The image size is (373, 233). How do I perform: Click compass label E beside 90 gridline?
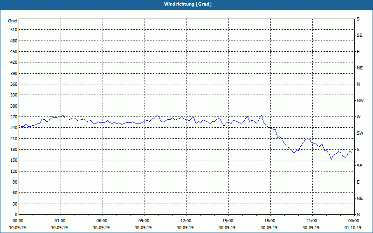coord(358,182)
